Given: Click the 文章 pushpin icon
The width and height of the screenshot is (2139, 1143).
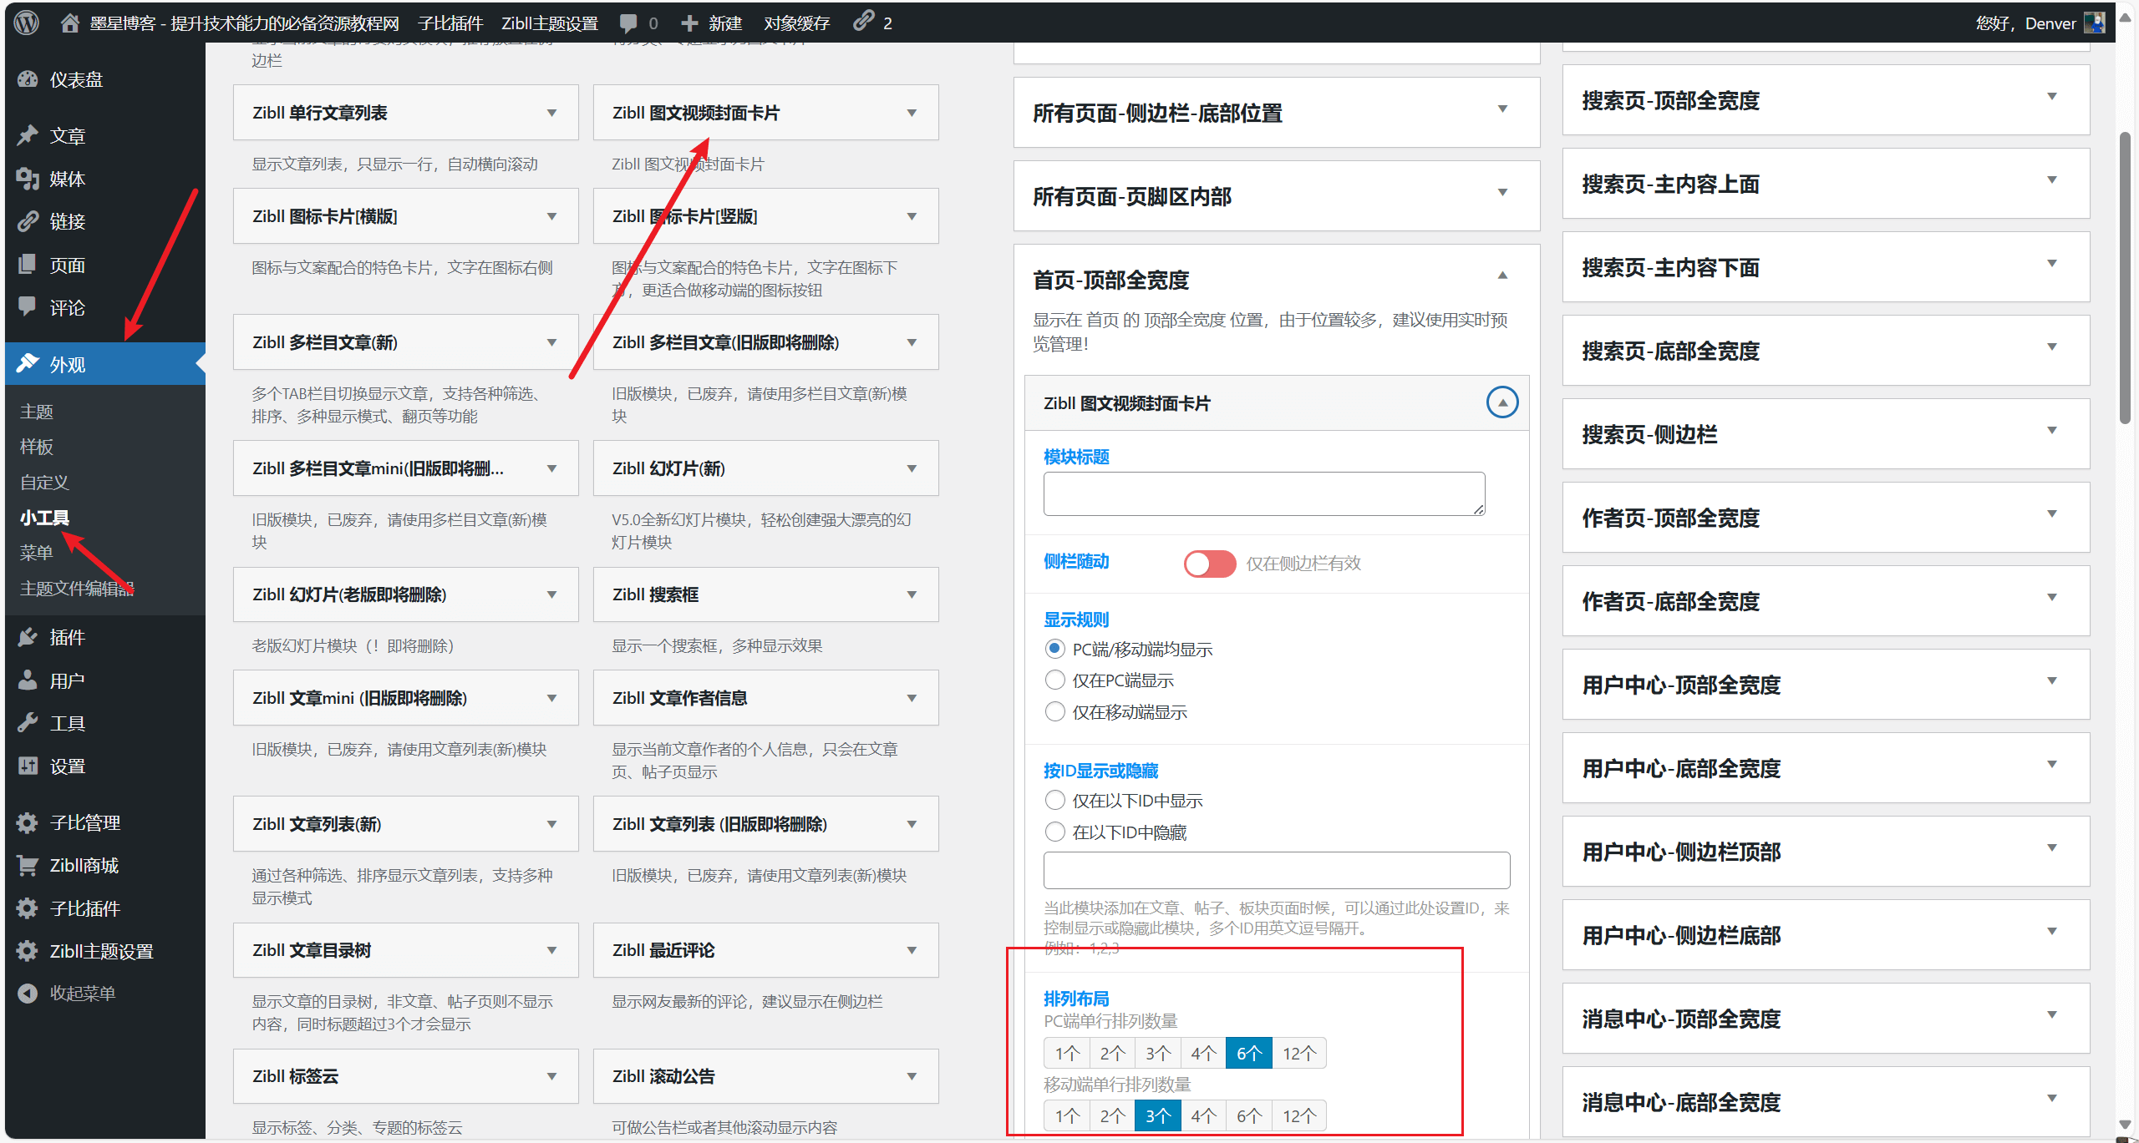Looking at the screenshot, I should (28, 134).
